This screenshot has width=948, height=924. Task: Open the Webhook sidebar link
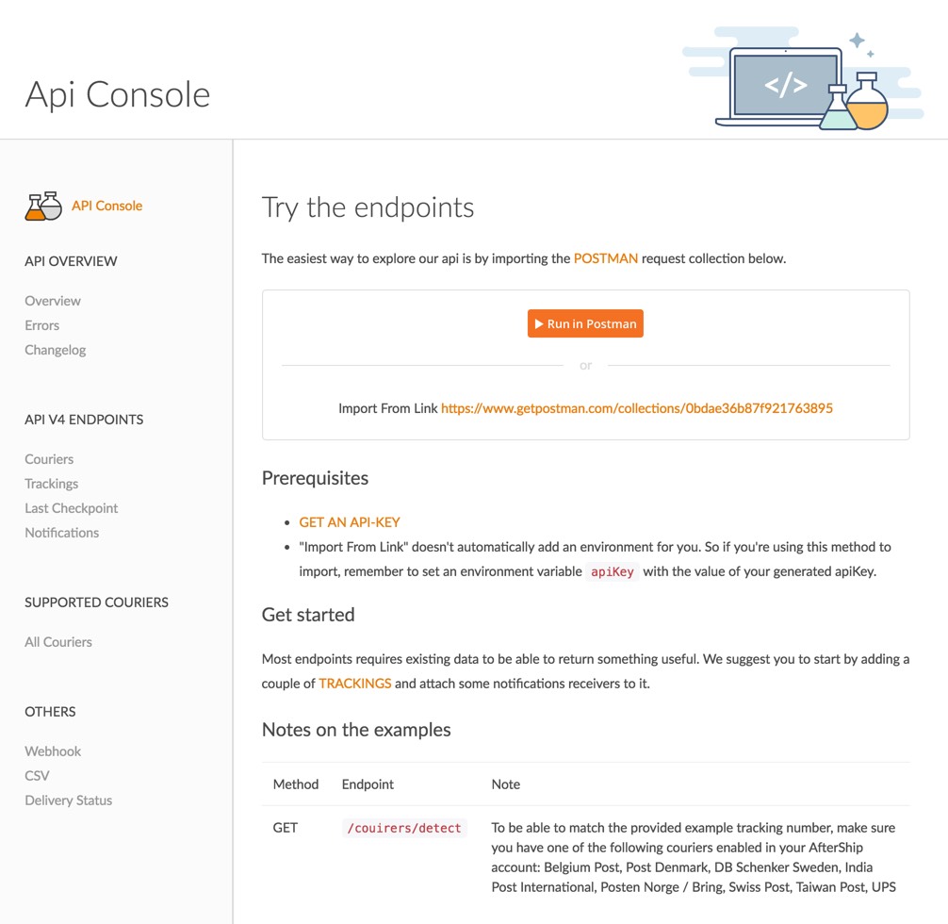[x=53, y=751]
